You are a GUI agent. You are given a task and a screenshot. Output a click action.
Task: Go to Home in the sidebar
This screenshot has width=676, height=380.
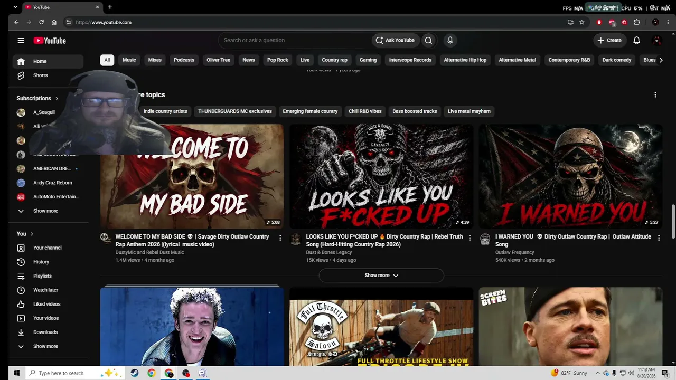[48, 61]
